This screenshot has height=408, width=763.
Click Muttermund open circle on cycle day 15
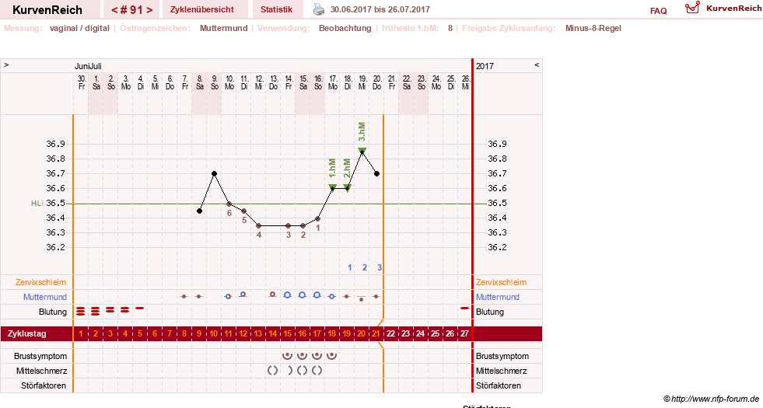coord(288,295)
